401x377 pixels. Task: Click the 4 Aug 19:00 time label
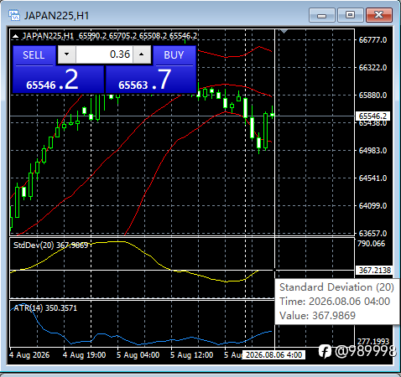[x=84, y=355]
